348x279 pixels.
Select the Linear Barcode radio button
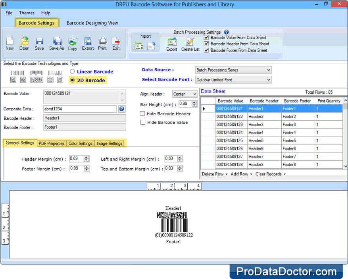pos(72,71)
